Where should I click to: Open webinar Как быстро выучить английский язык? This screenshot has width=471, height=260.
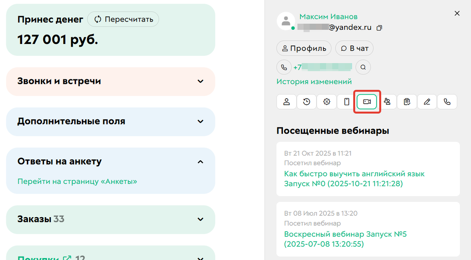pyautogui.click(x=354, y=173)
